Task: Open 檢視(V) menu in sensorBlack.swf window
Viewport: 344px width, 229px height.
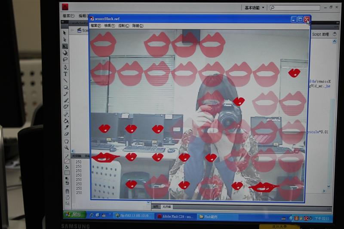Action: point(109,26)
